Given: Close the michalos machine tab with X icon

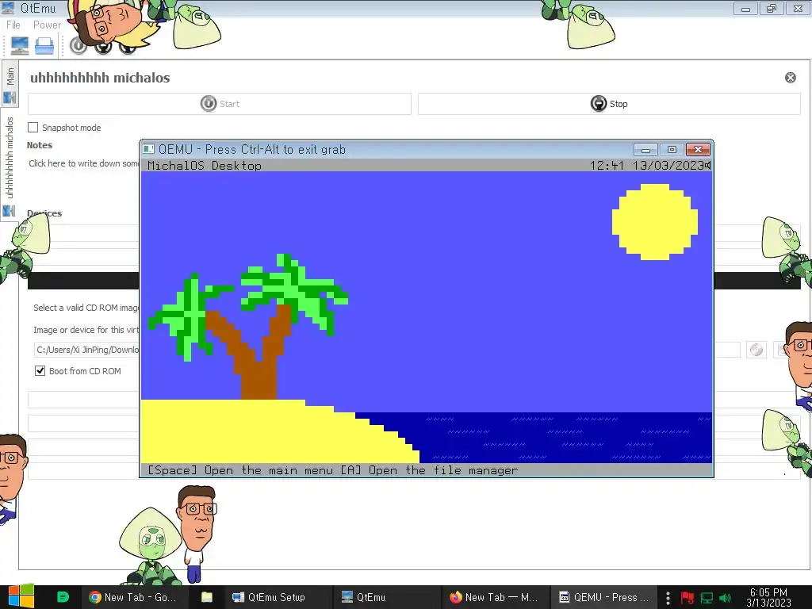Looking at the screenshot, I should pyautogui.click(x=791, y=78).
